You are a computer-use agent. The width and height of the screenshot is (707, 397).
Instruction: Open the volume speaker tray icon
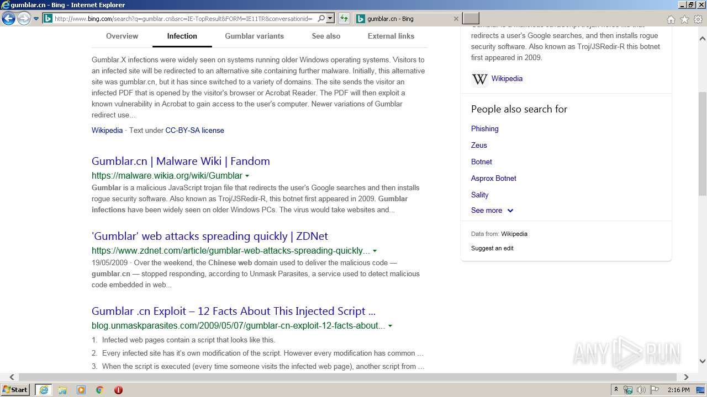tap(641, 390)
